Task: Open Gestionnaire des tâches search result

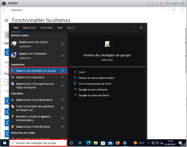Action: [x=33, y=44]
